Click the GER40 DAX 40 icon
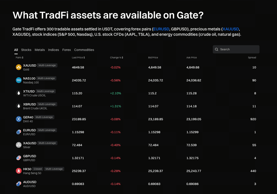The height and width of the screenshot is (194, 277). pos(19,119)
